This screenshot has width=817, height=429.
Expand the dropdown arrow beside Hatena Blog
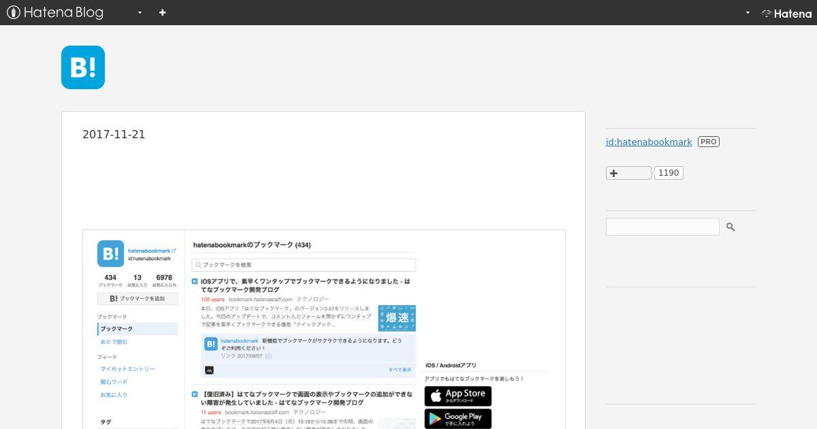(140, 12)
